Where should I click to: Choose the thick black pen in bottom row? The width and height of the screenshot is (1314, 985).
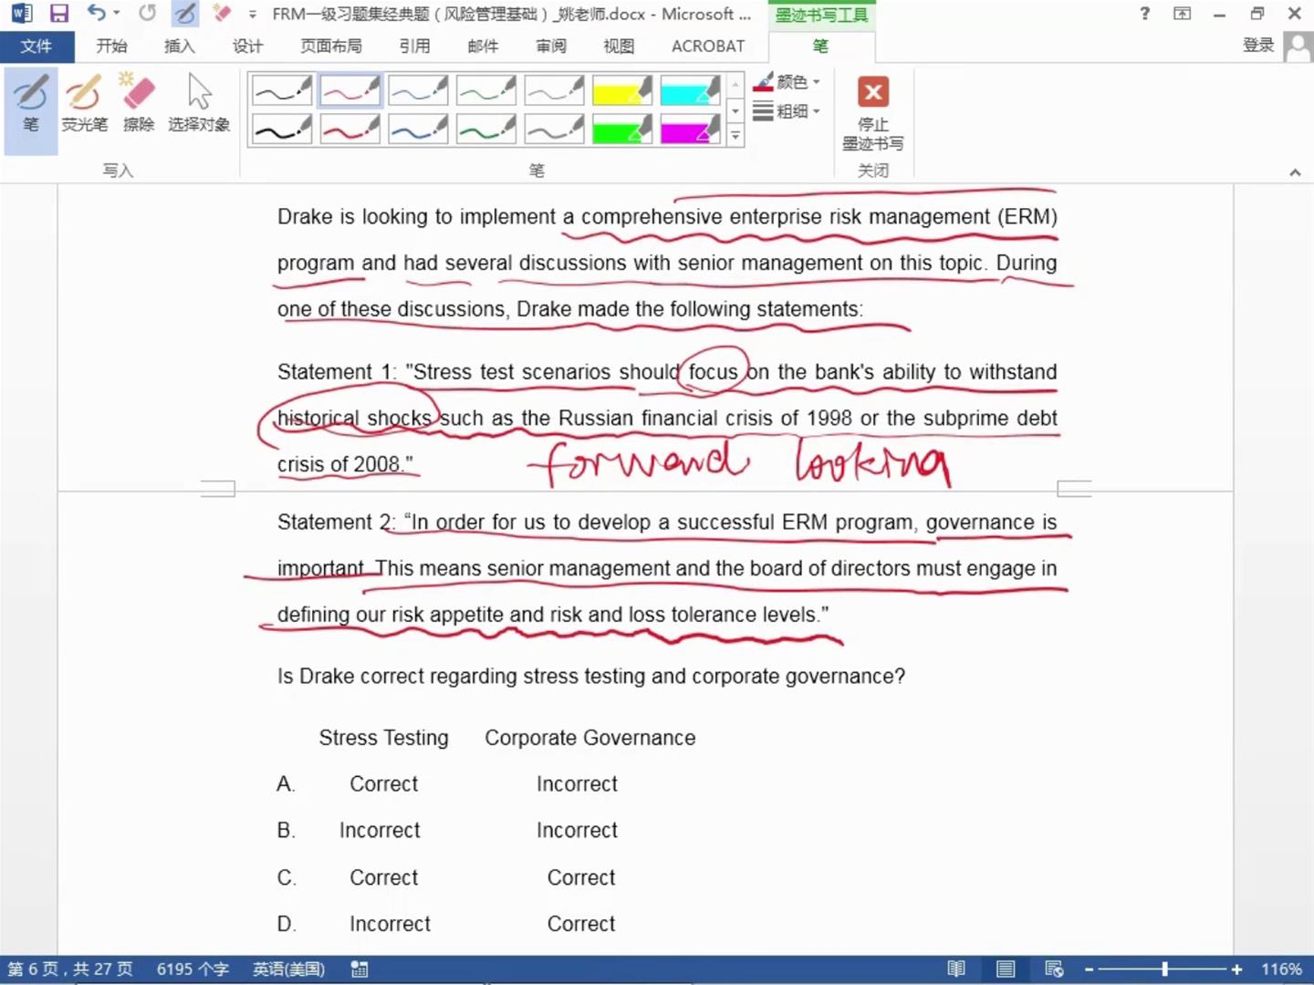[x=282, y=130]
